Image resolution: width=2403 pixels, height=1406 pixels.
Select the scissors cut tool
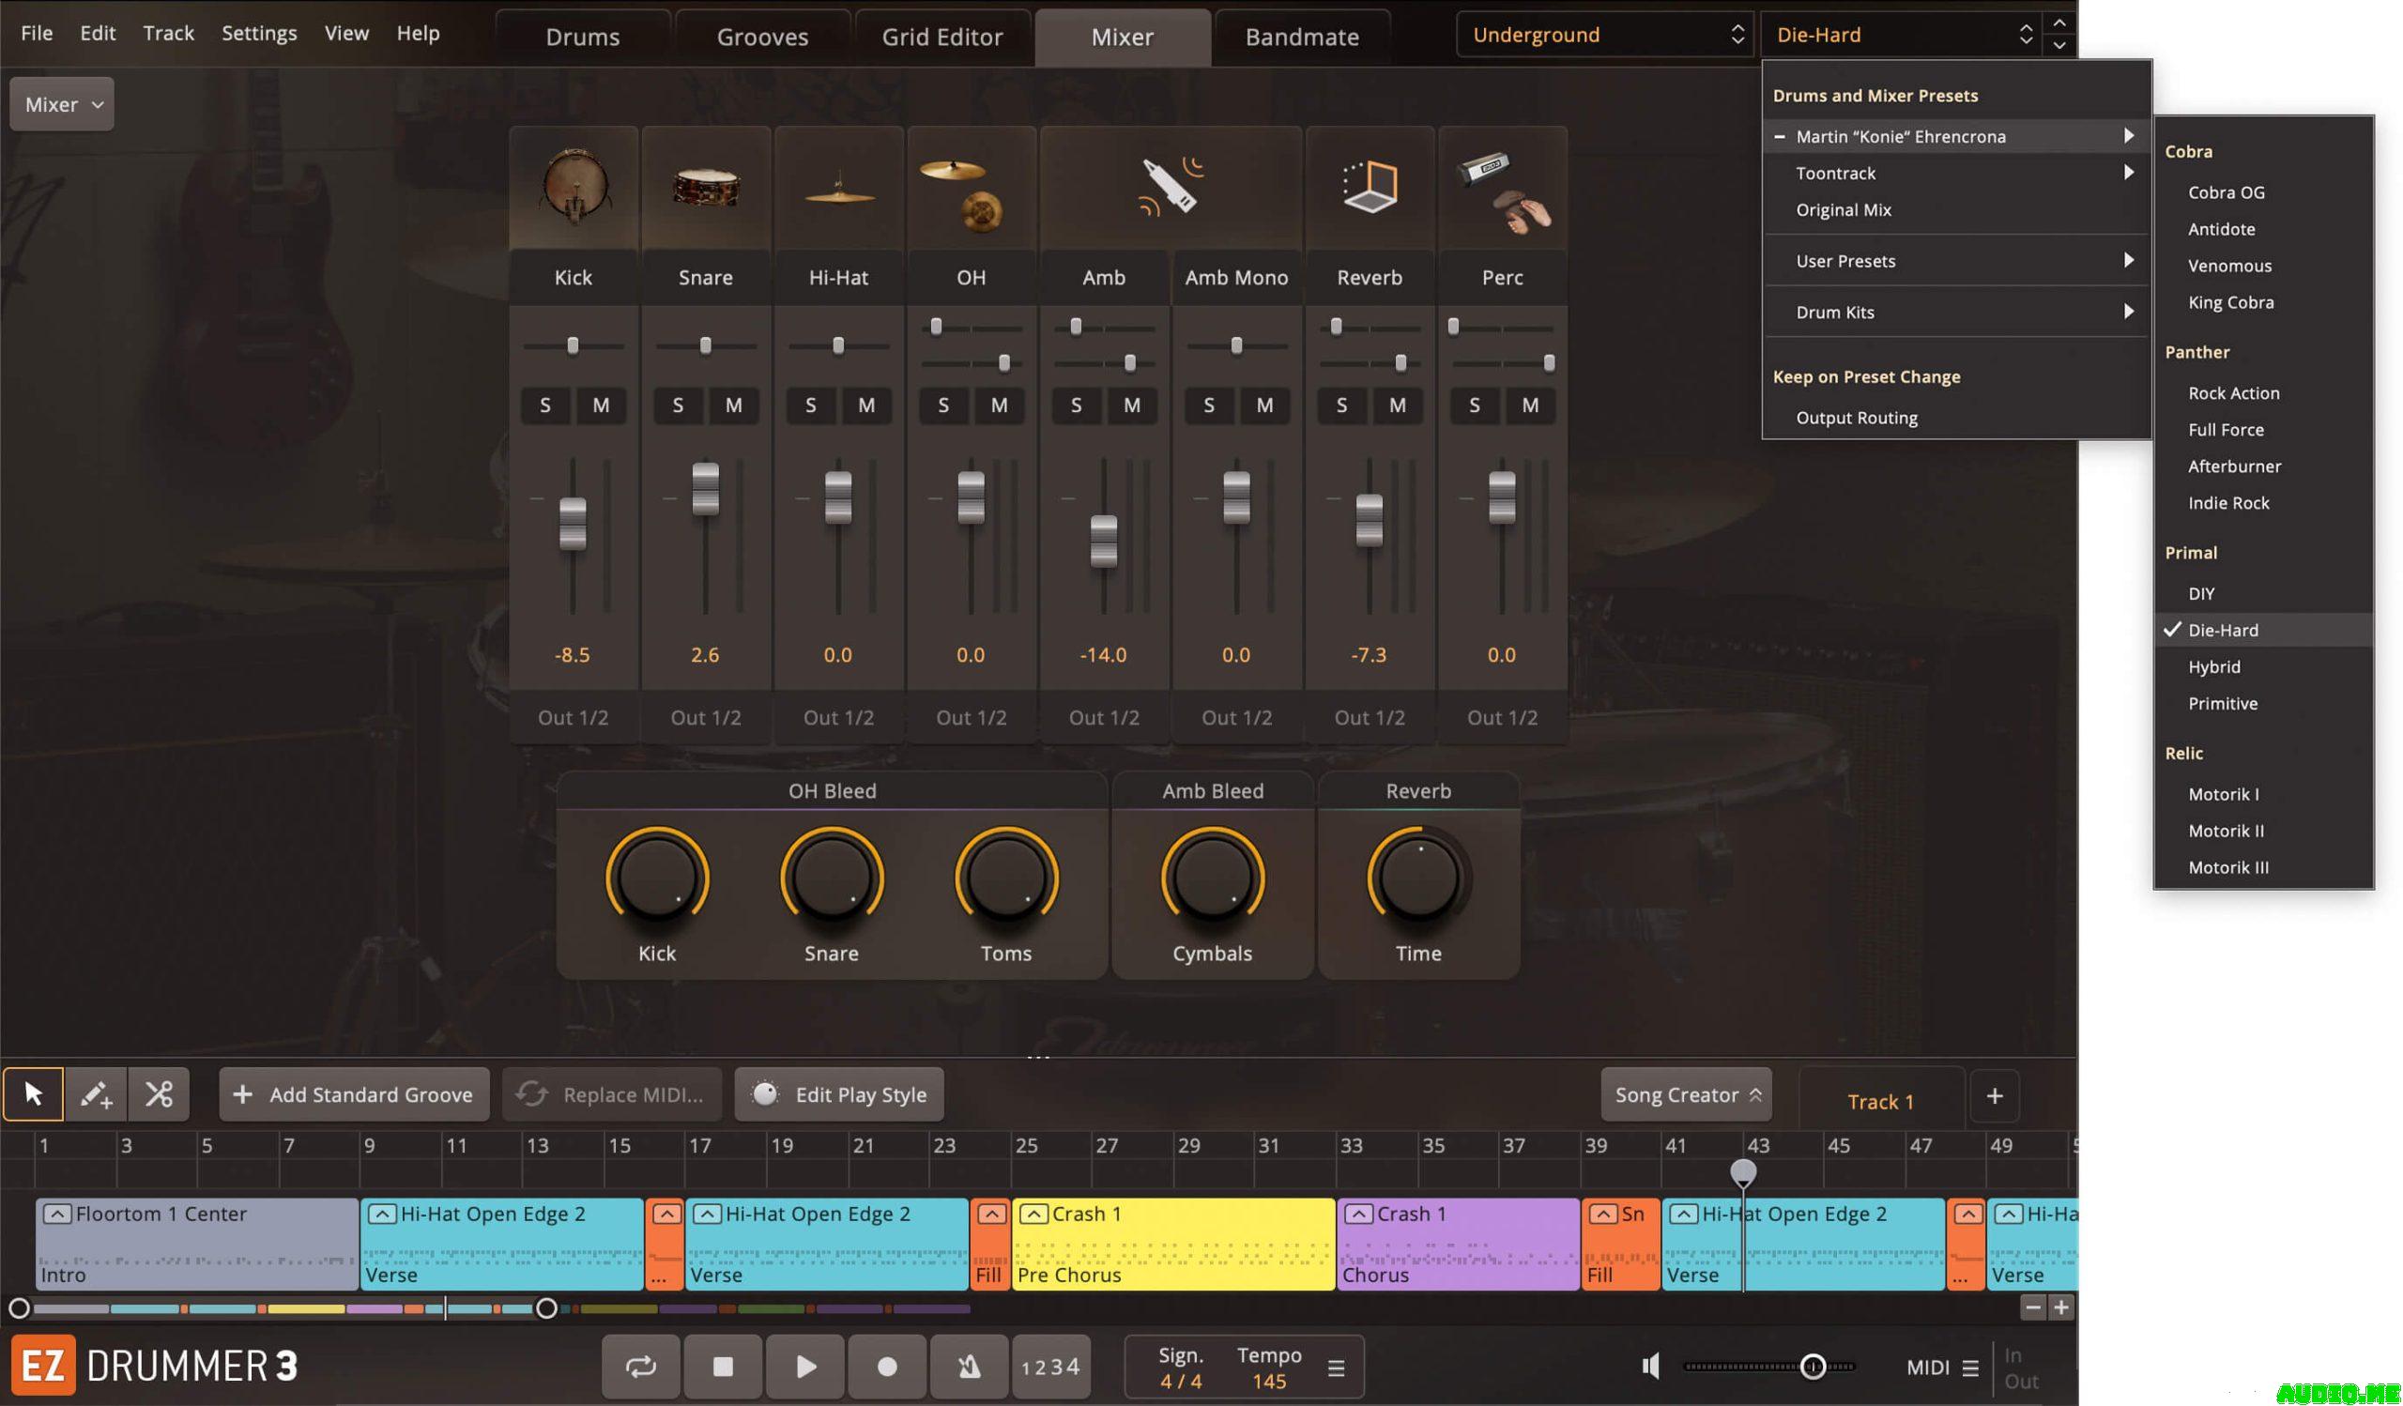[159, 1094]
